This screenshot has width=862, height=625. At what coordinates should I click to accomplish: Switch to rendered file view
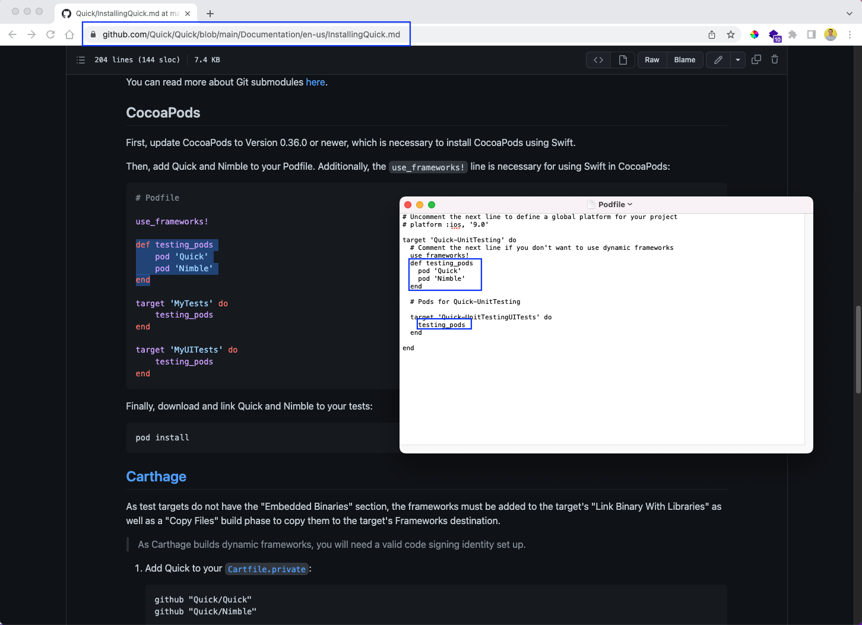[x=623, y=60]
